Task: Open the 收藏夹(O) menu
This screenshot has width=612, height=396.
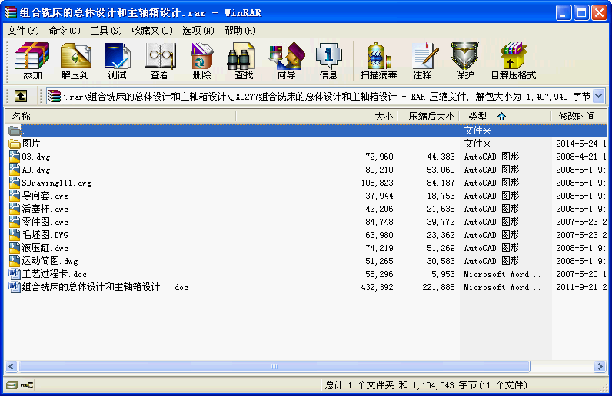Action: pos(152,31)
